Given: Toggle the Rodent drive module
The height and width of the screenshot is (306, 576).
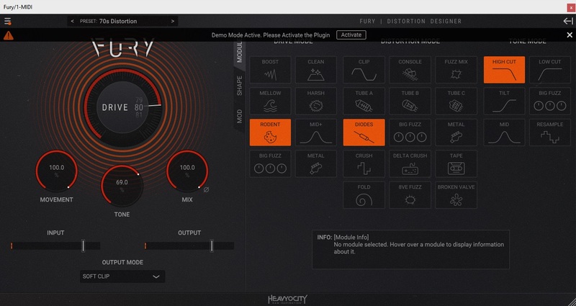Looking at the screenshot, I should pos(270,132).
